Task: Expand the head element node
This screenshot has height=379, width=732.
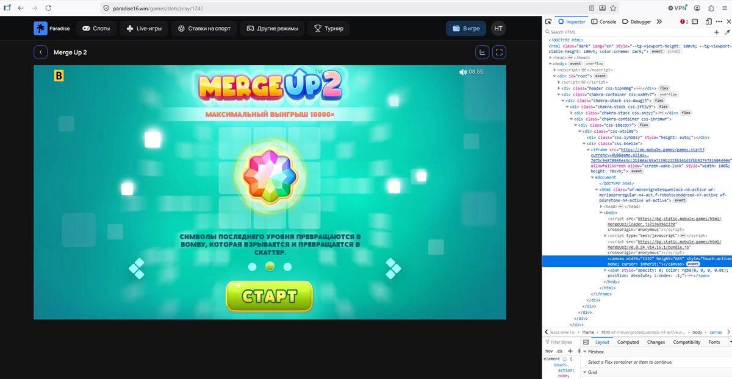Action: (x=551, y=57)
